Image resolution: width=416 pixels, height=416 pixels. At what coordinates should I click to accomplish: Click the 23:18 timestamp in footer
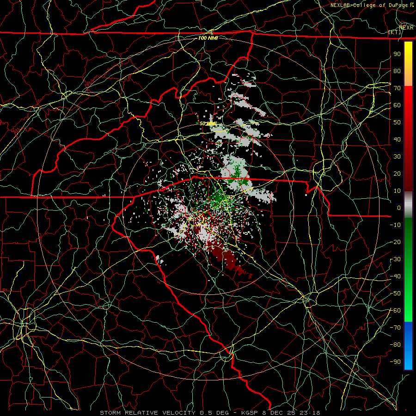point(309,413)
